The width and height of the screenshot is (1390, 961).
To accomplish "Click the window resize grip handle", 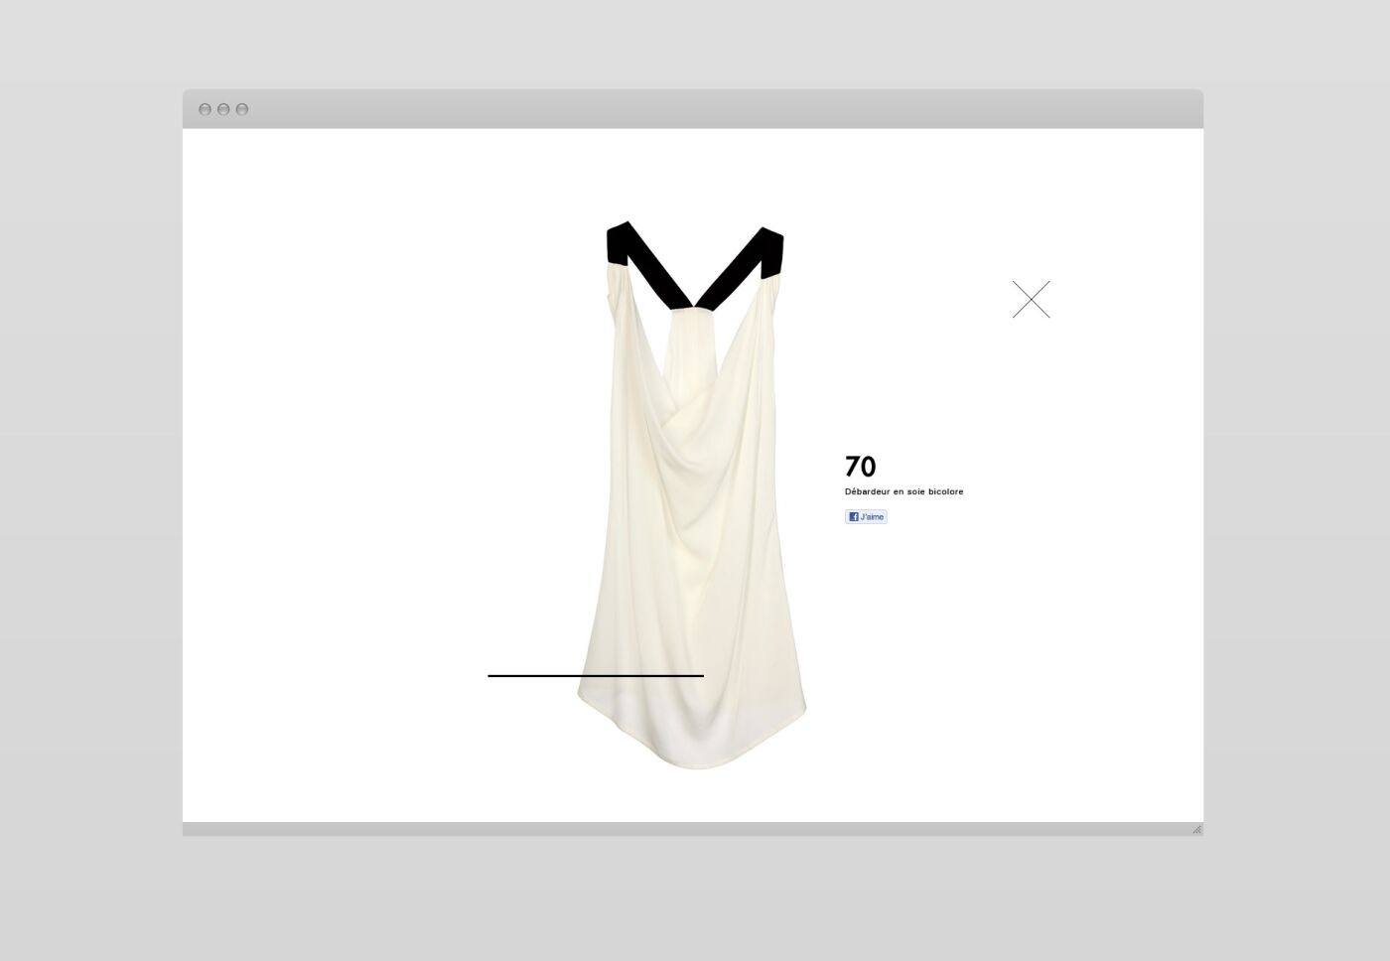I will pos(1196,829).
